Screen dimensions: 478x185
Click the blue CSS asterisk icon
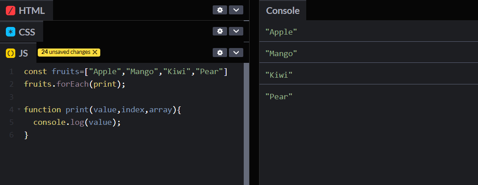11,32
